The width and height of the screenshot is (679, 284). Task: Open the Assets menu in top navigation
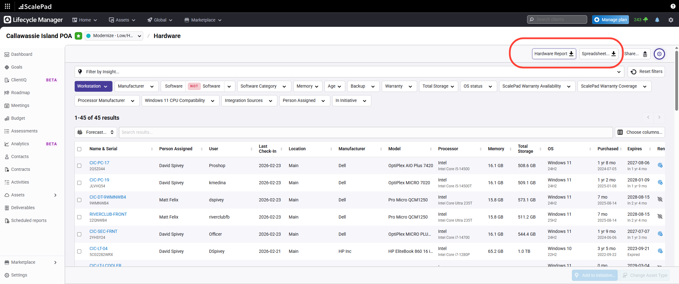pyautogui.click(x=122, y=20)
